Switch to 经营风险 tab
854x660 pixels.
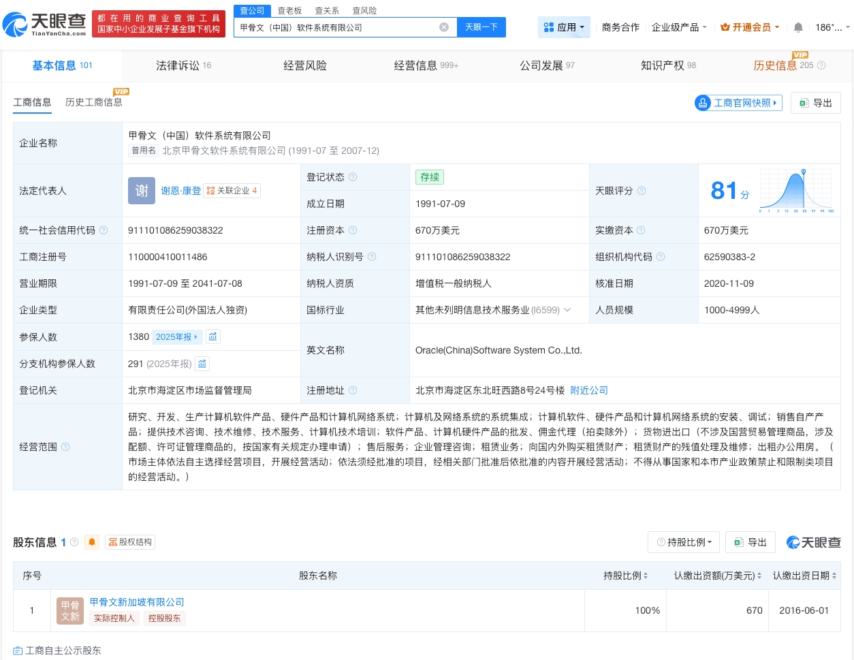point(305,65)
